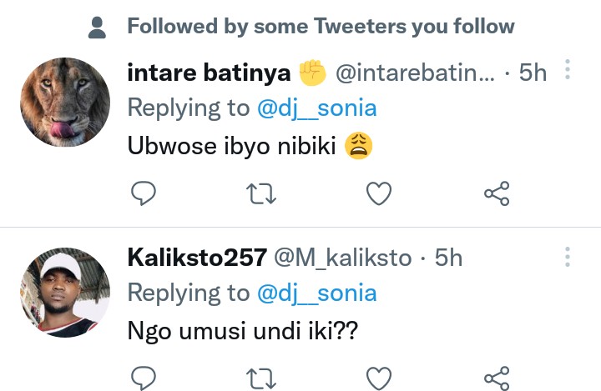The image size is (601, 391).
Task: Open Kaliksto257 display name profile
Action: (195, 258)
